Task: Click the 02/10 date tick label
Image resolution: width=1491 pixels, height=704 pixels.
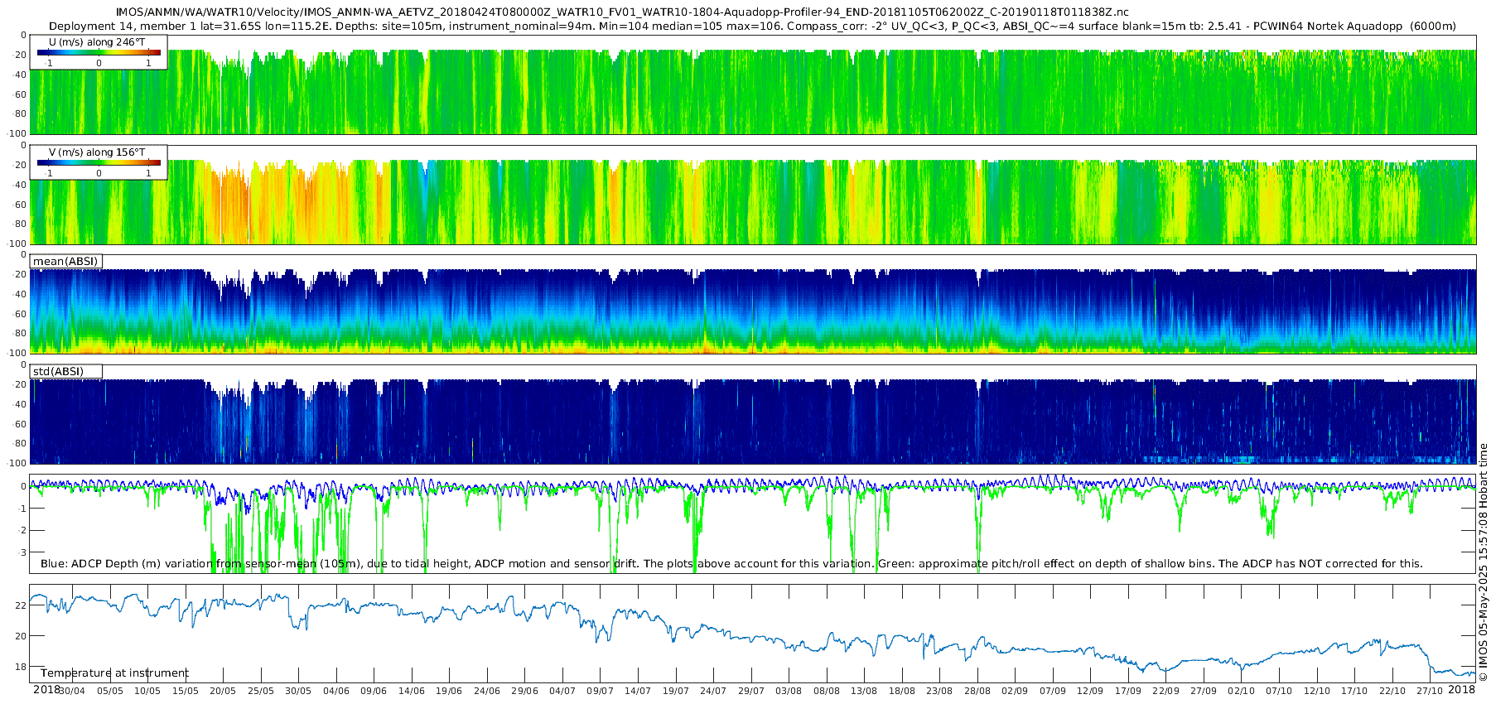Action: tap(1241, 691)
